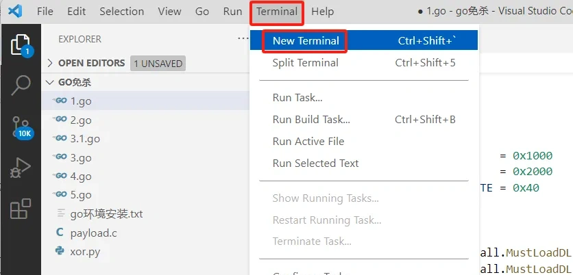Open xor.py in the explorer
The height and width of the screenshot is (275, 573).
[145, 251]
